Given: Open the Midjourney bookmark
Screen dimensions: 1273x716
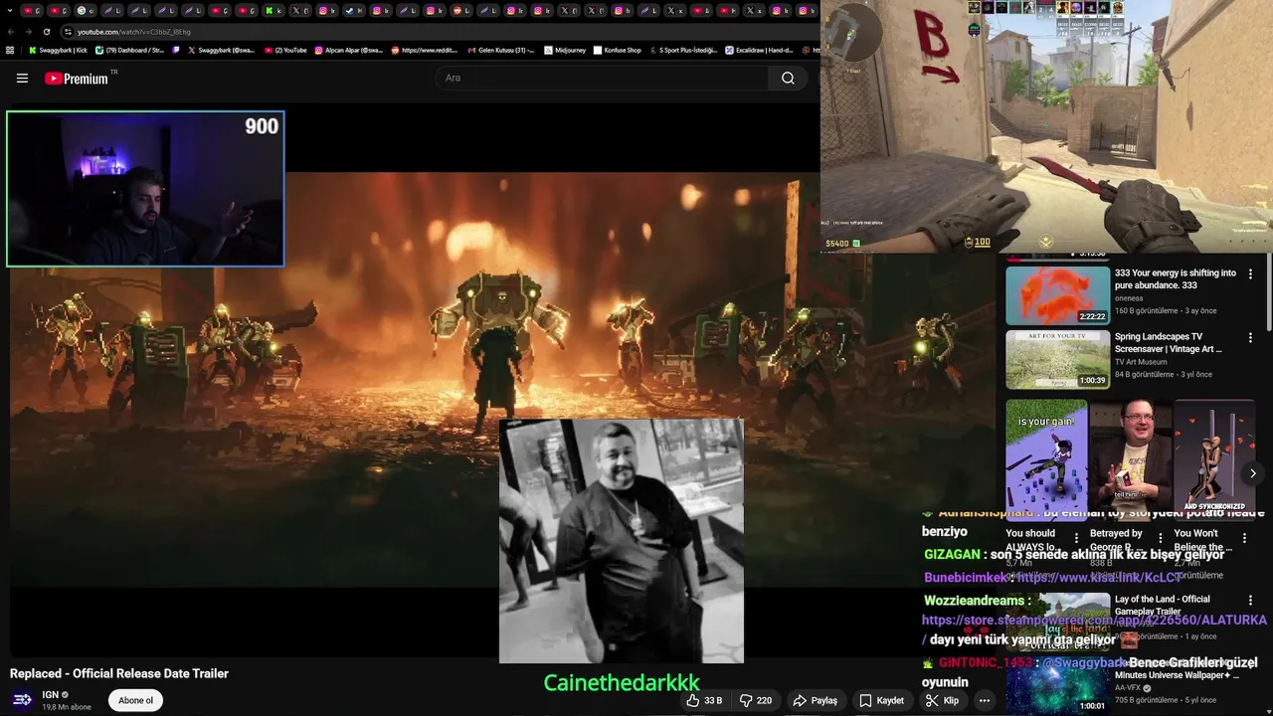Looking at the screenshot, I should click(564, 50).
